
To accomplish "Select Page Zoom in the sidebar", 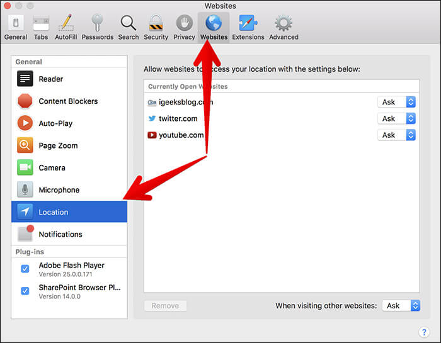I will pyautogui.click(x=69, y=145).
